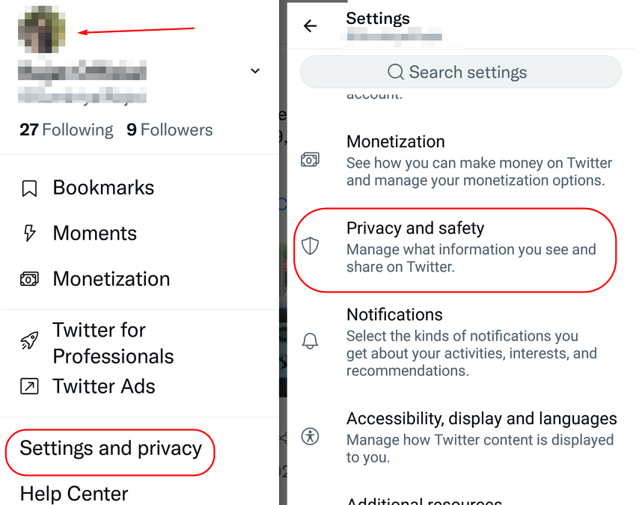The height and width of the screenshot is (505, 636).
Task: View the 9 Followers list
Action: pos(170,130)
